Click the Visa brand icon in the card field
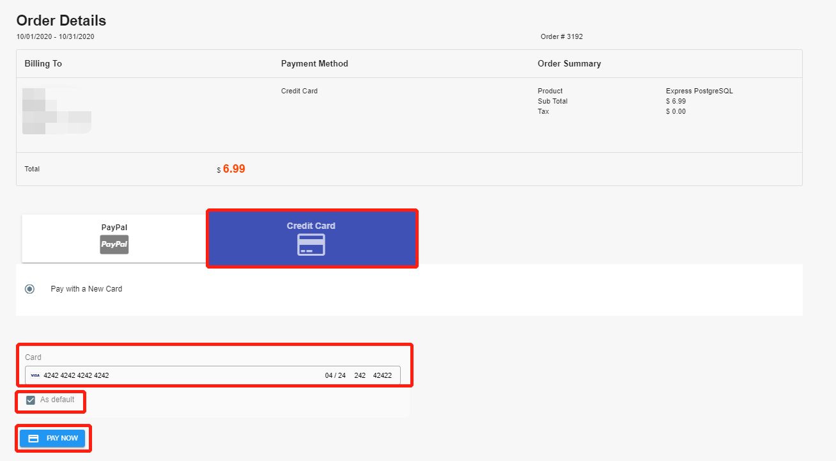 click(x=35, y=375)
